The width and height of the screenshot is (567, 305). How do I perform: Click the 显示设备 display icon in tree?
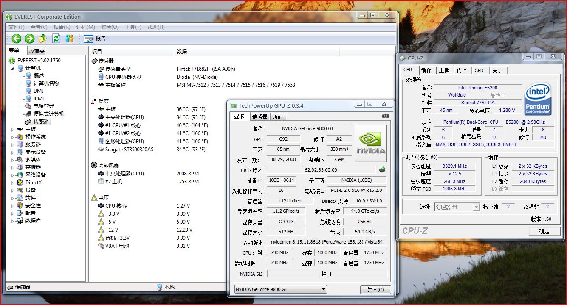(x=20, y=152)
